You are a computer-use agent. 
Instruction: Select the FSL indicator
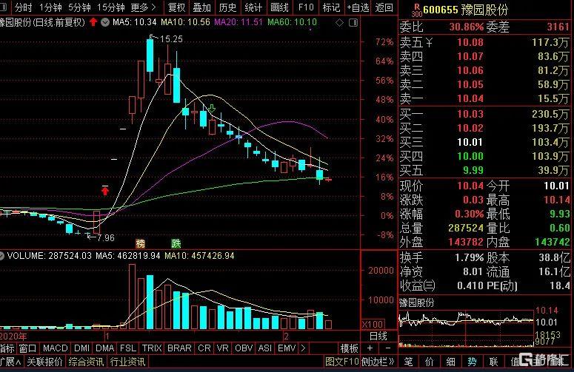coord(127,348)
